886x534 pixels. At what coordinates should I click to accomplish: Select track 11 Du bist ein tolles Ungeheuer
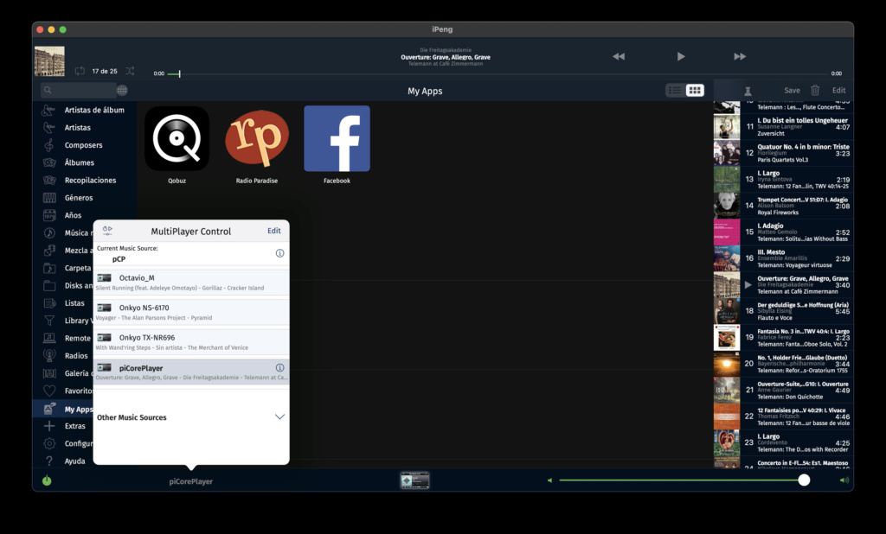click(x=783, y=127)
